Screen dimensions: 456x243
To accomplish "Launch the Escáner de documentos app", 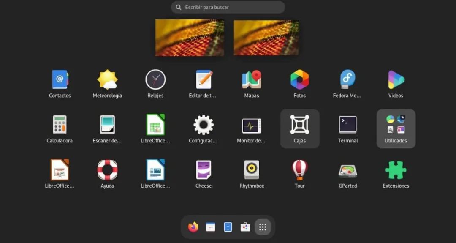I will [x=107, y=125].
